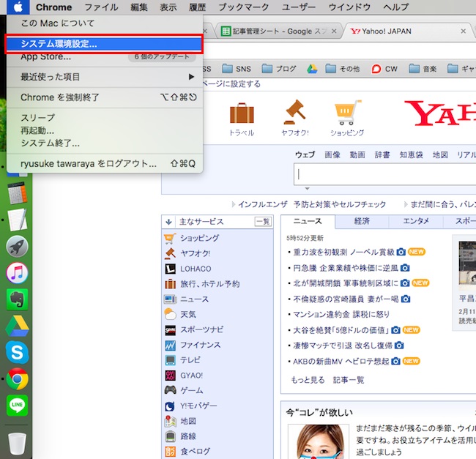Click the Yahoo トラベル suitcase icon
Viewport: 476px width, 459px height.
[x=242, y=114]
